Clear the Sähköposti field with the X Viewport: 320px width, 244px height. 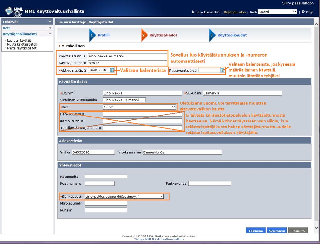click(162, 197)
